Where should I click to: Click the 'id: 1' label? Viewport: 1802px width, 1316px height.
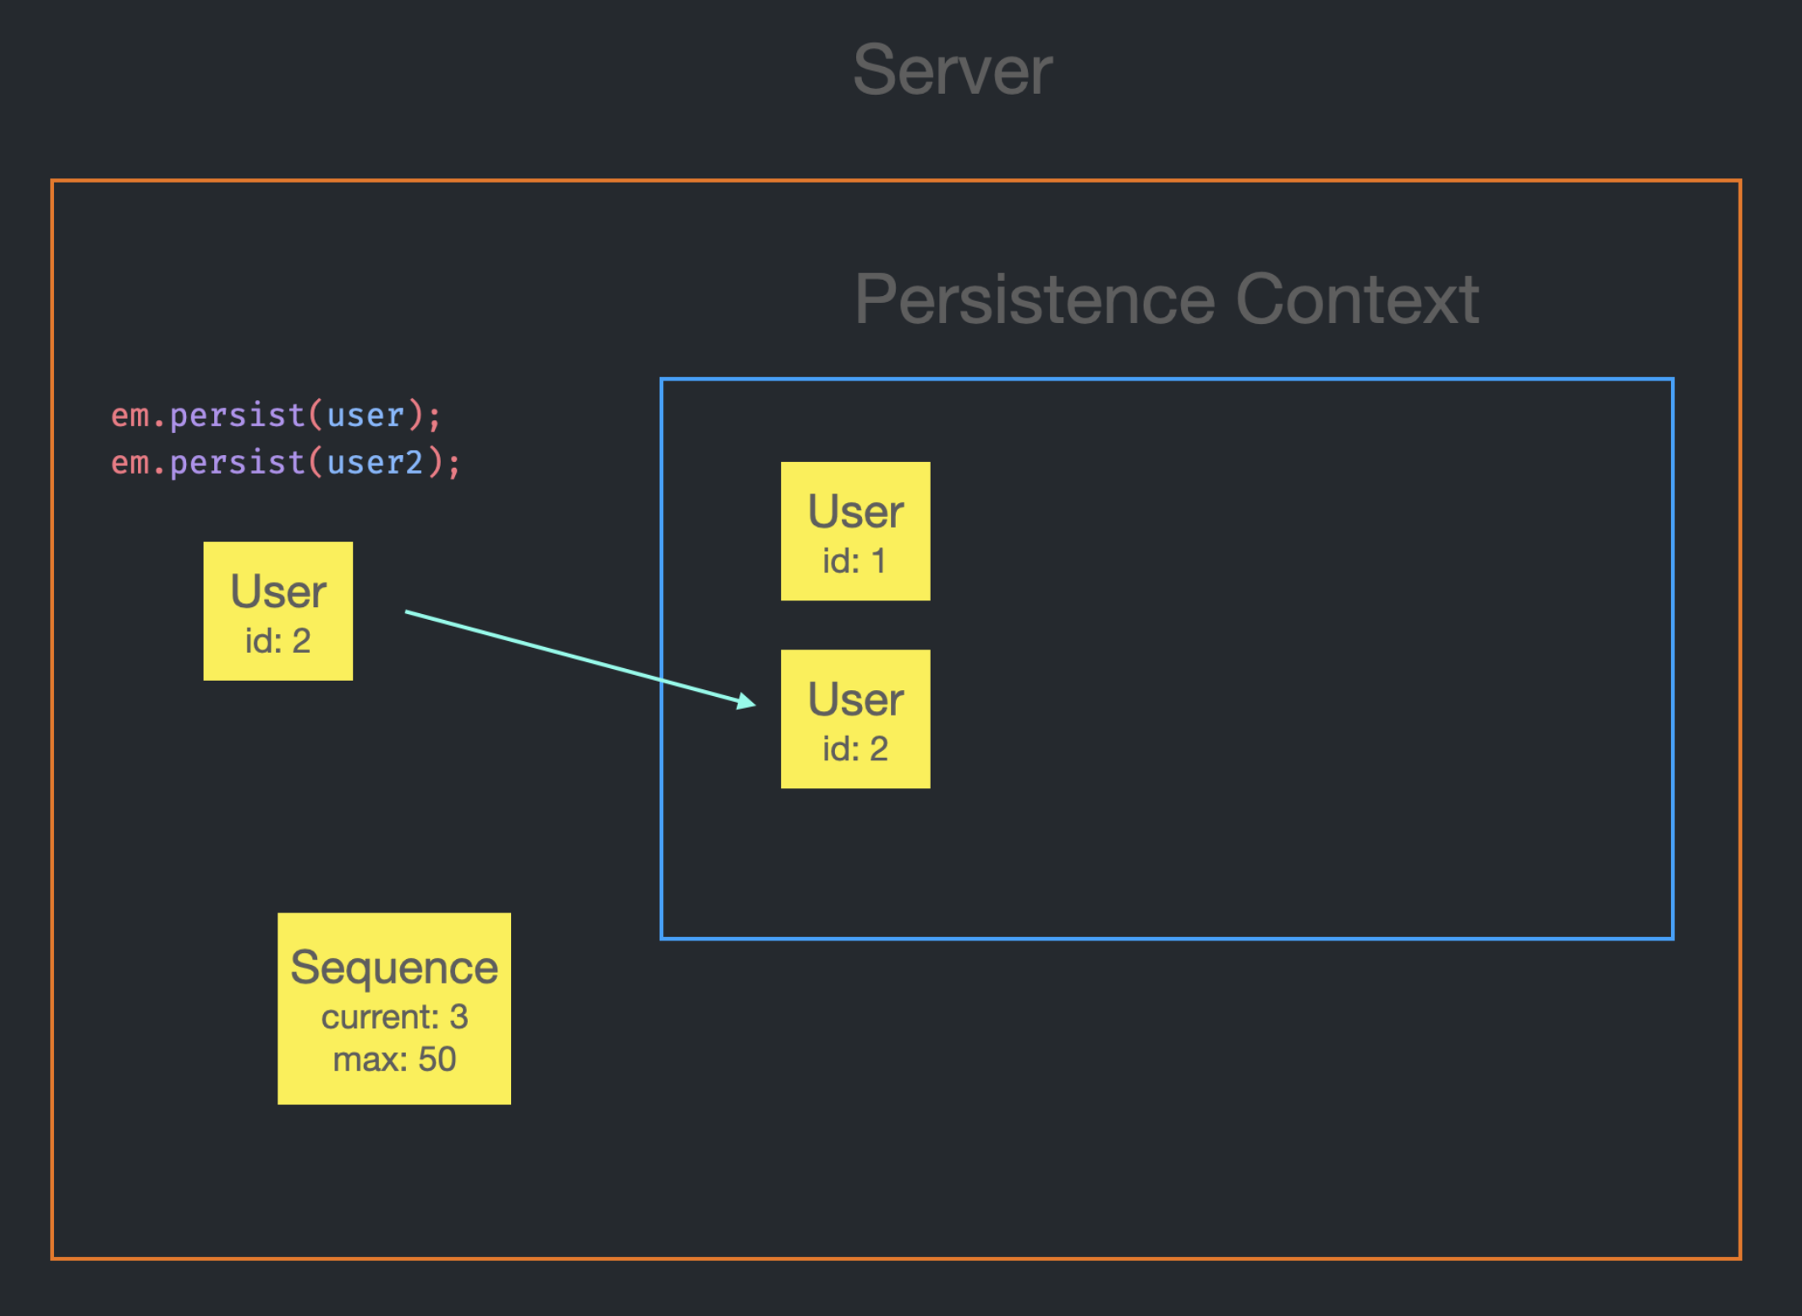click(x=854, y=561)
